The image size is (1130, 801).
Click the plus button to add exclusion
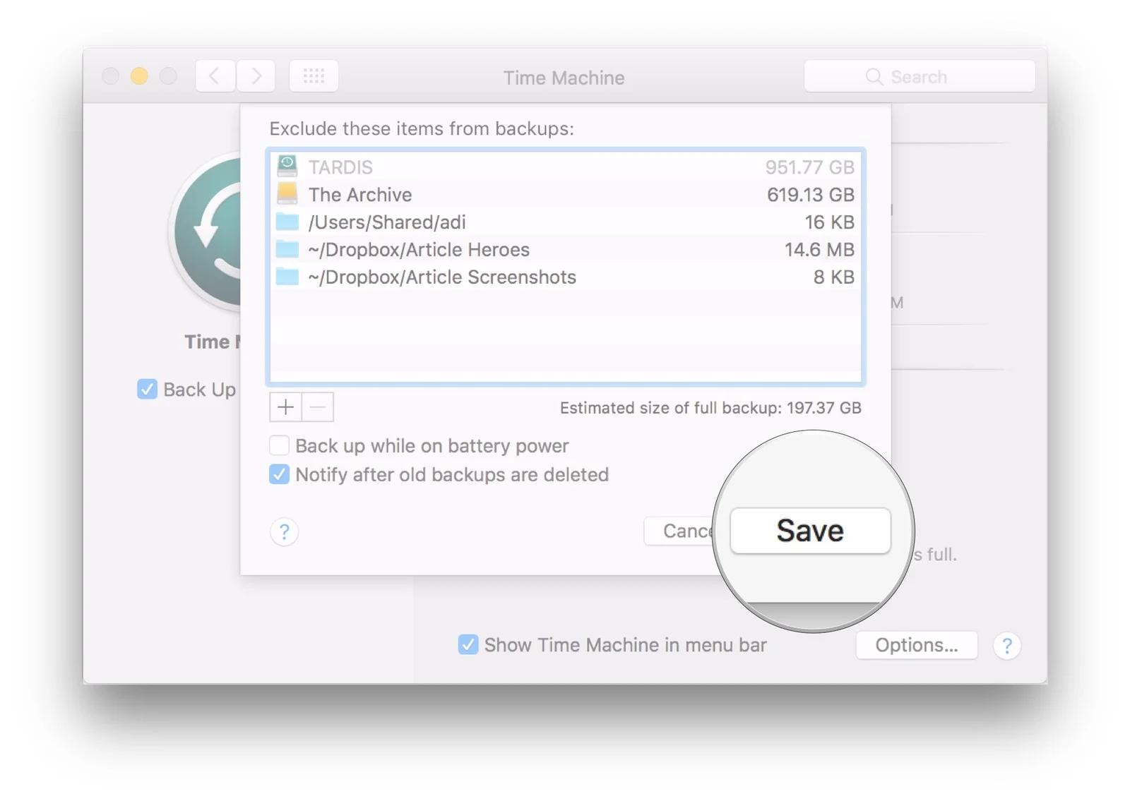point(285,407)
